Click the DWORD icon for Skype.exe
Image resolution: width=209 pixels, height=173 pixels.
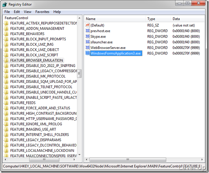click(x=88, y=36)
